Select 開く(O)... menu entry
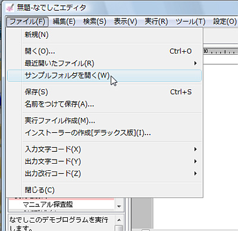Screen dimensions: 238x231 click(104, 51)
